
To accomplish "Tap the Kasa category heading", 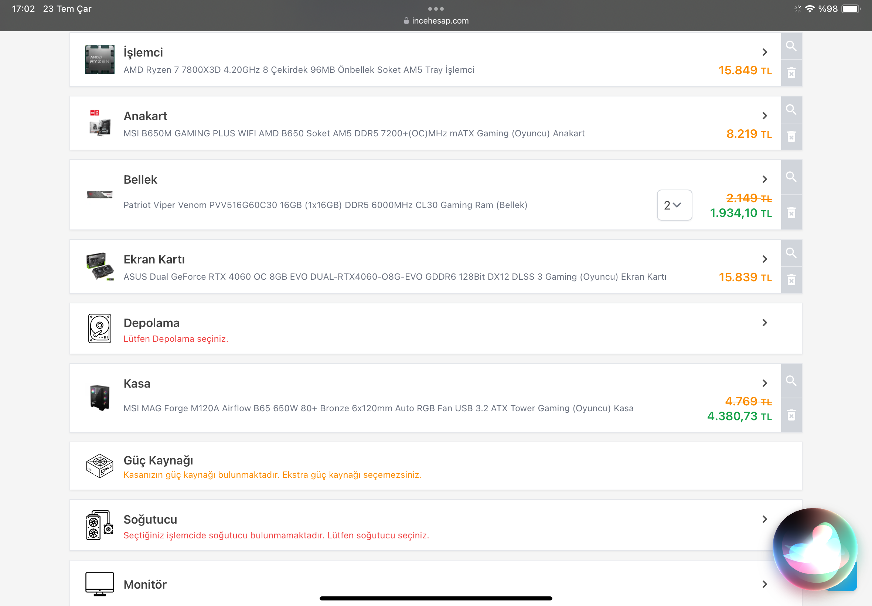I will click(x=137, y=384).
